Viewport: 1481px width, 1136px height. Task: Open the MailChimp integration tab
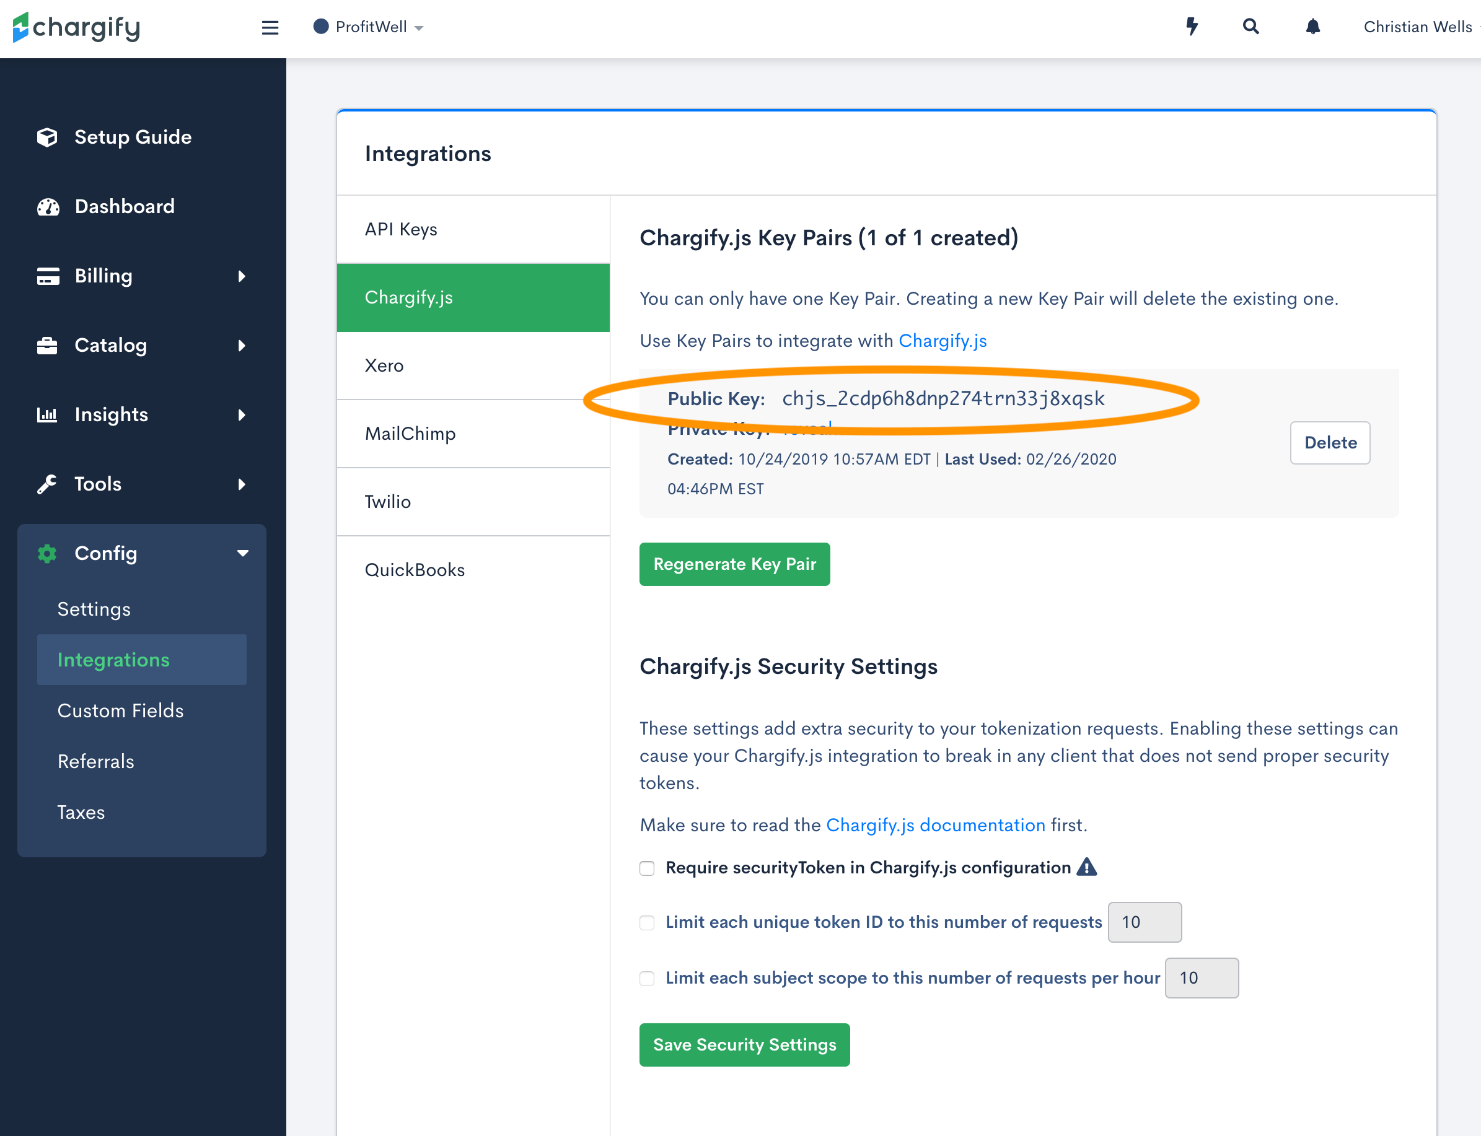pyautogui.click(x=473, y=434)
